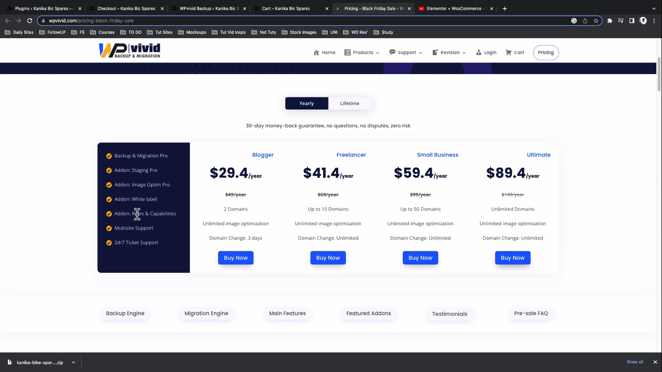
Task: Reload the page with refresh icon
Action: coord(30,21)
